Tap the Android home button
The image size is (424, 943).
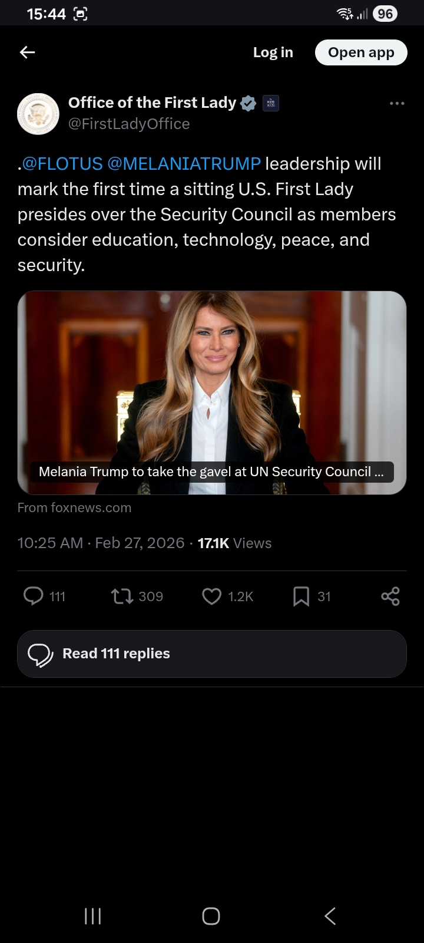coord(211,916)
